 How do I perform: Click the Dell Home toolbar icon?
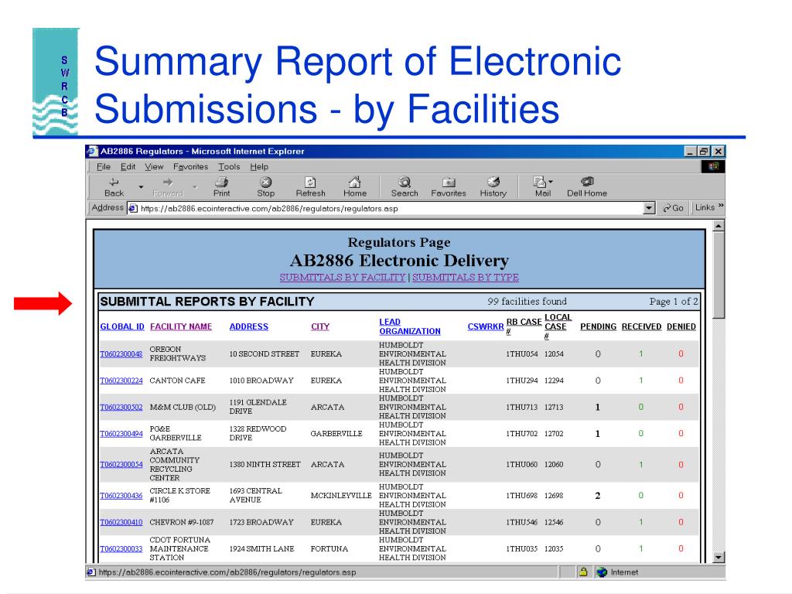[587, 181]
